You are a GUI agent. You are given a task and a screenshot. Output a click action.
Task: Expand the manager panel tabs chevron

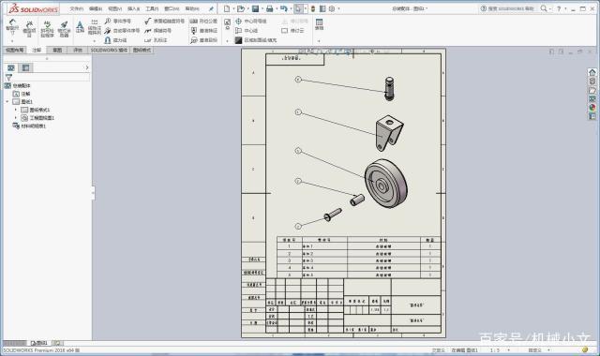[x=87, y=67]
